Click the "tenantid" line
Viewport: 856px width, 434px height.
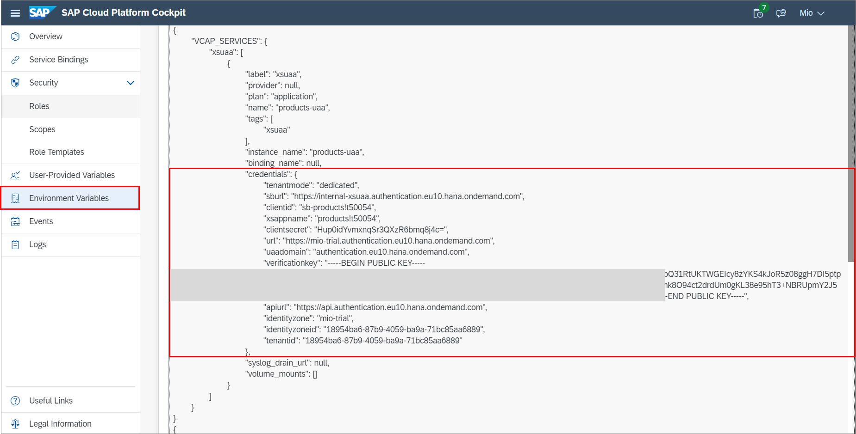click(363, 341)
